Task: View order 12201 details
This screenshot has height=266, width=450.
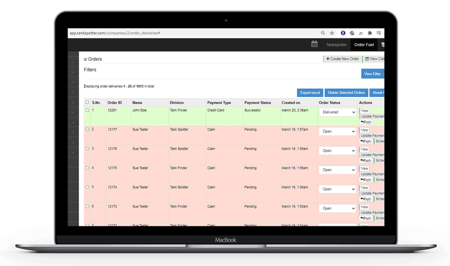Action: pyautogui.click(x=364, y=111)
